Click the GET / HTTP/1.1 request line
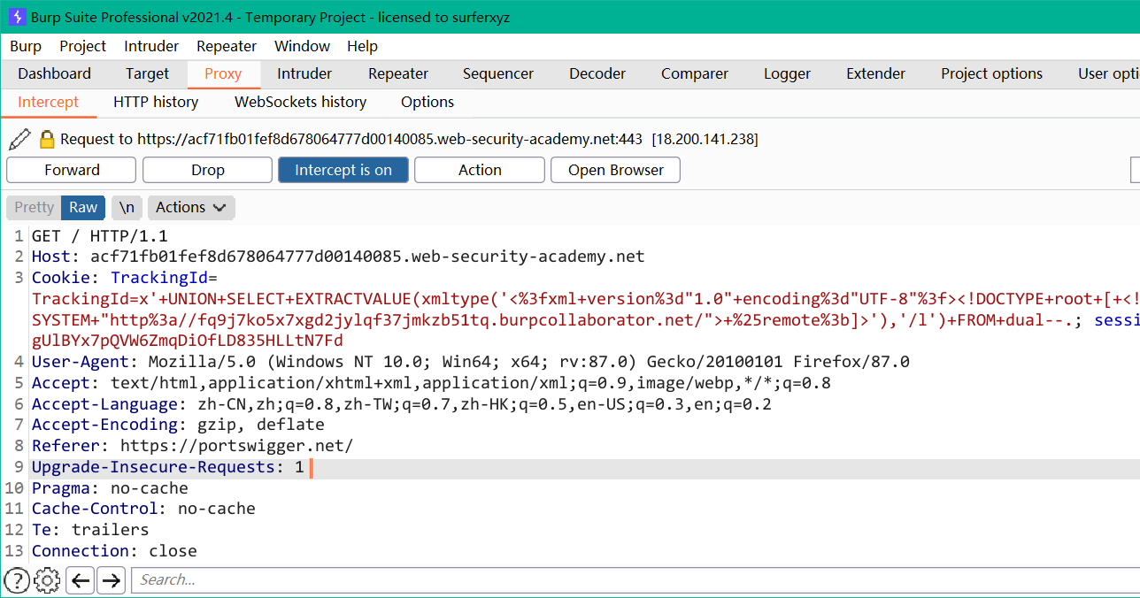The image size is (1140, 598). pos(99,236)
